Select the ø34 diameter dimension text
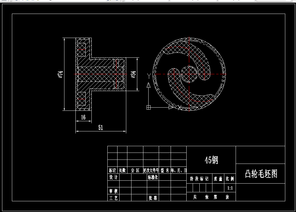The height and width of the screenshot is (212, 296). [133, 75]
